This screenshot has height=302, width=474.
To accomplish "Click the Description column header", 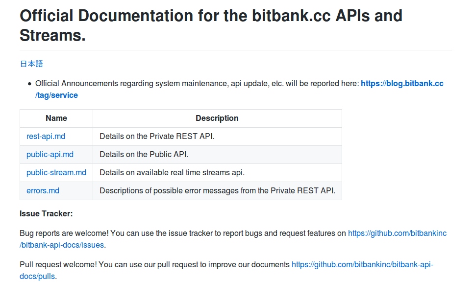I will click(217, 118).
